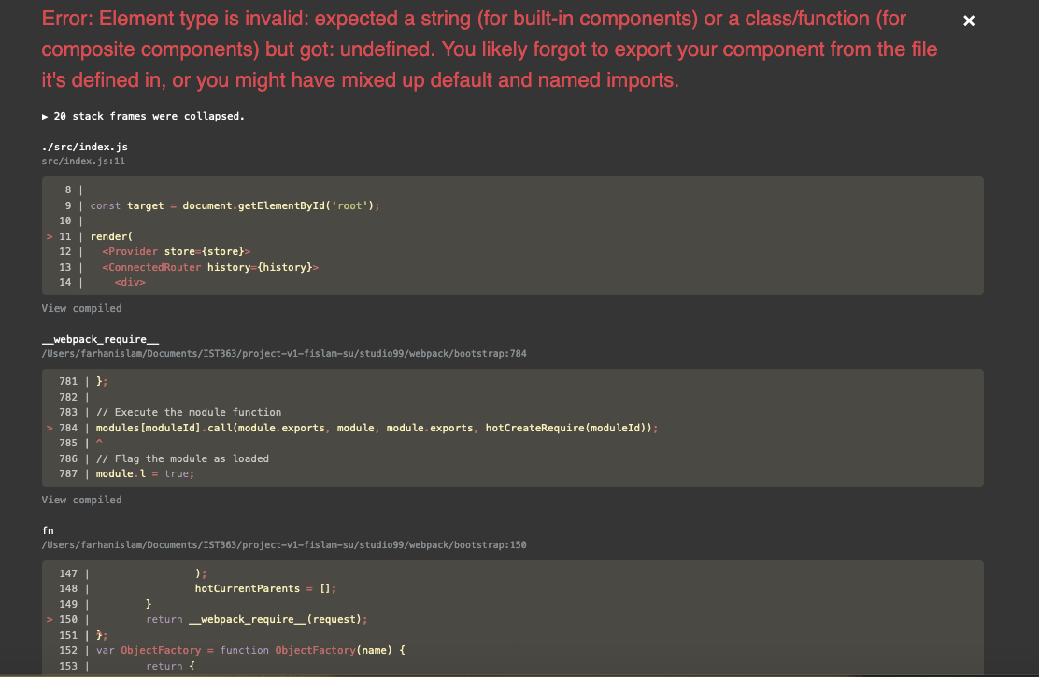The image size is (1039, 677).
Task: Click the fn stack frame title
Action: (48, 529)
